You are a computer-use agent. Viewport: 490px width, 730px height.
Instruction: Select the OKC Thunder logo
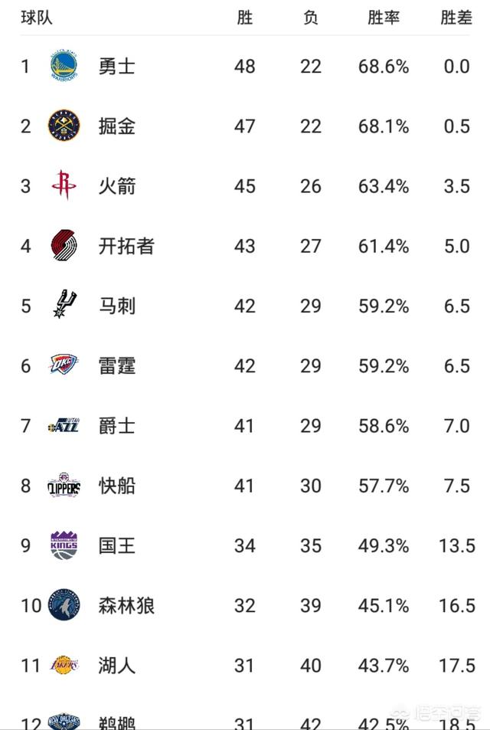click(x=64, y=365)
